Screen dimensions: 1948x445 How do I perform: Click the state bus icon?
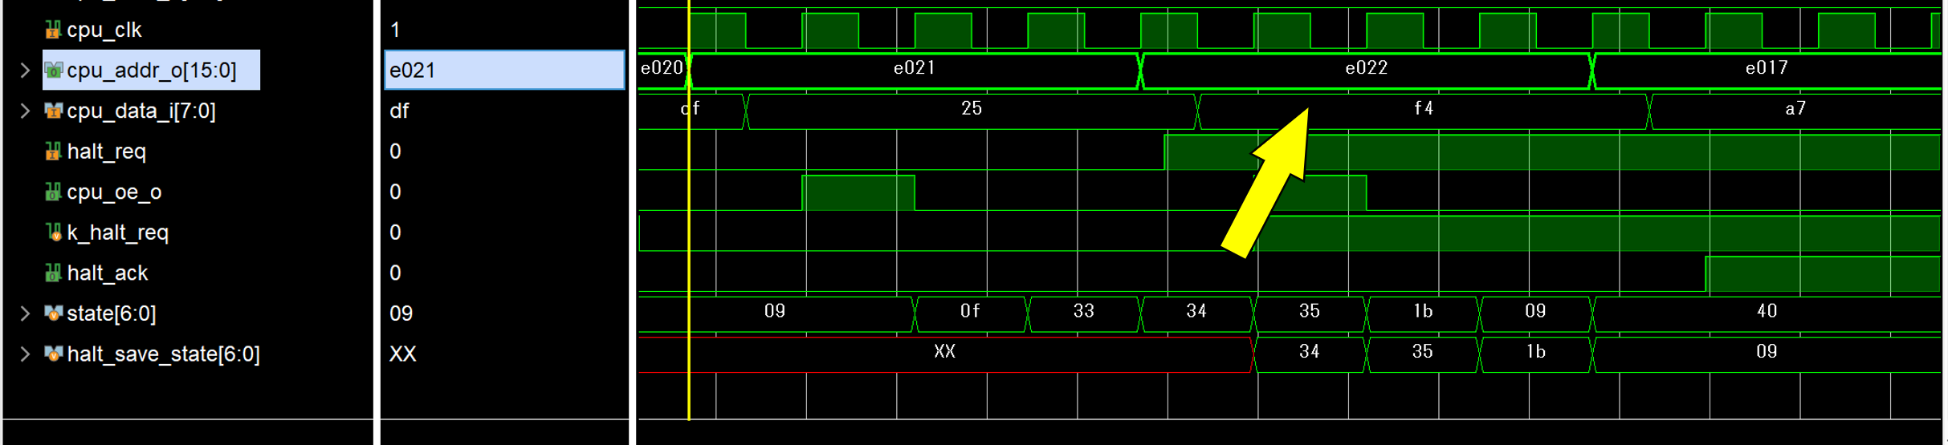53,314
